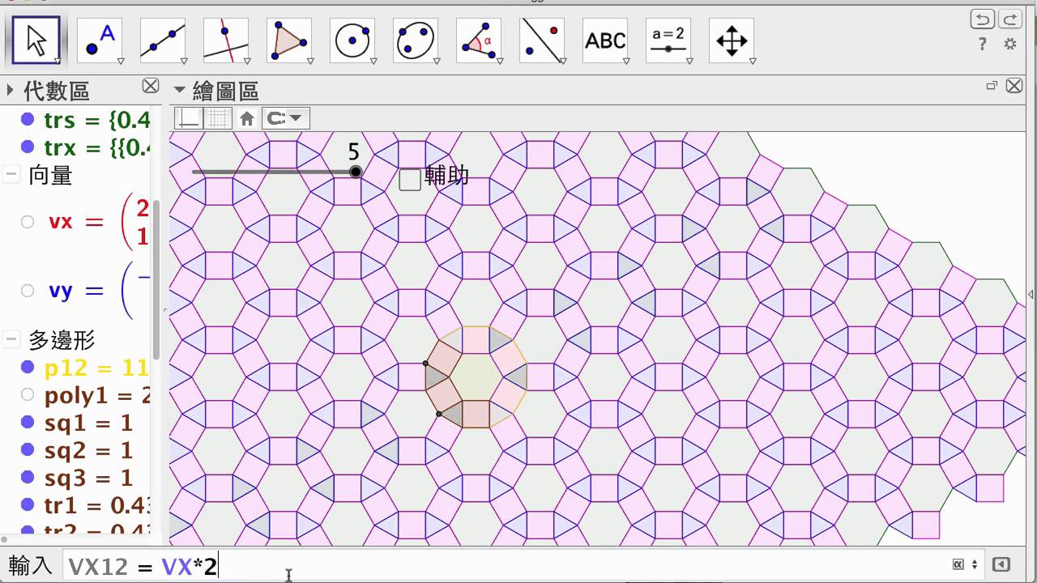Viewport: 1037px width, 583px height.
Task: Select the sq3 = 1 entry
Action: coord(88,478)
